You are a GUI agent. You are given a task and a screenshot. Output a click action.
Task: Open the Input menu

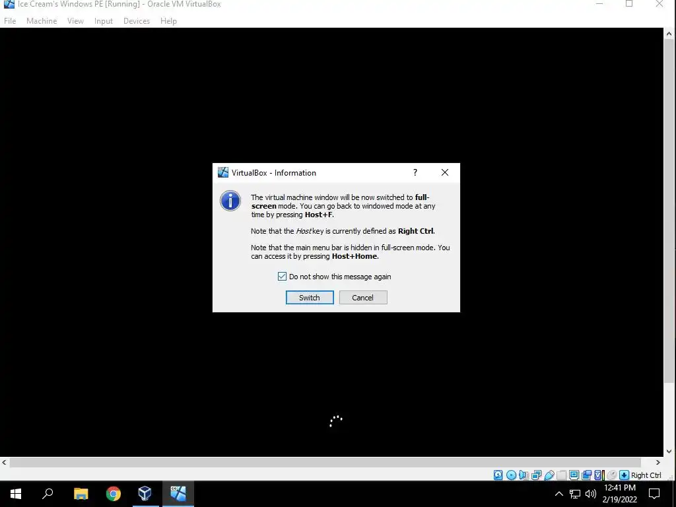coord(104,20)
